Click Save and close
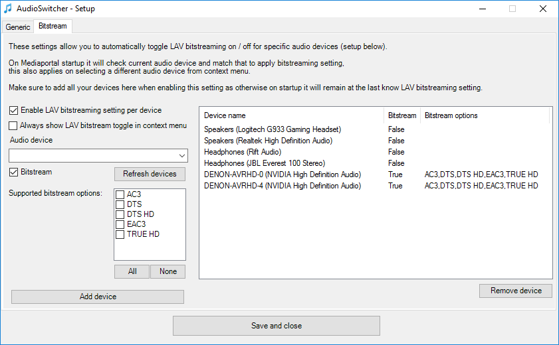 pyautogui.click(x=277, y=326)
